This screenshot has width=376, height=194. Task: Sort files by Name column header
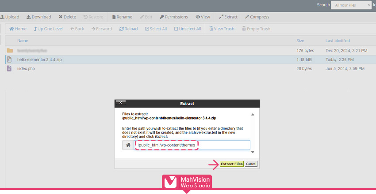(x=22, y=41)
